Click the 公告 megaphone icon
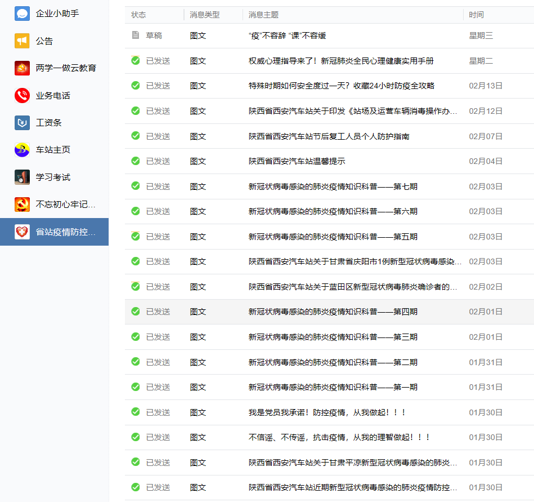This screenshot has height=502, width=534. pos(22,41)
